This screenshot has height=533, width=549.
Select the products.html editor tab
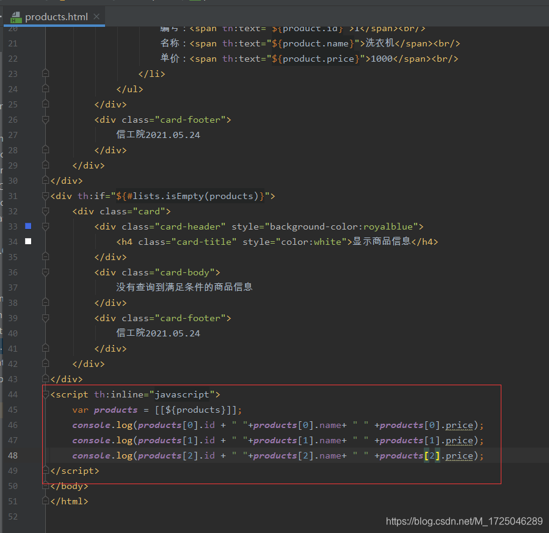(x=54, y=17)
